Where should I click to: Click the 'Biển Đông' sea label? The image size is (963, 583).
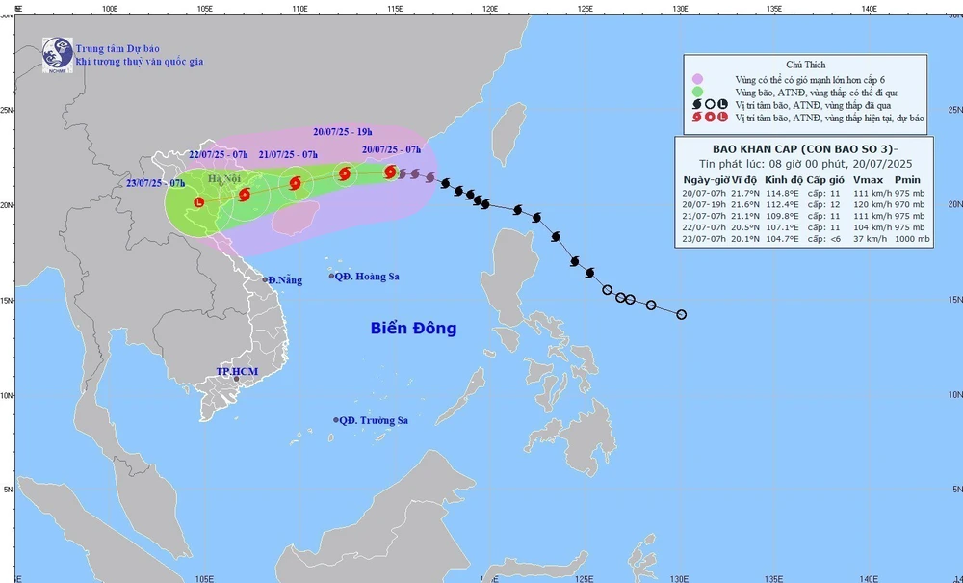(x=413, y=328)
